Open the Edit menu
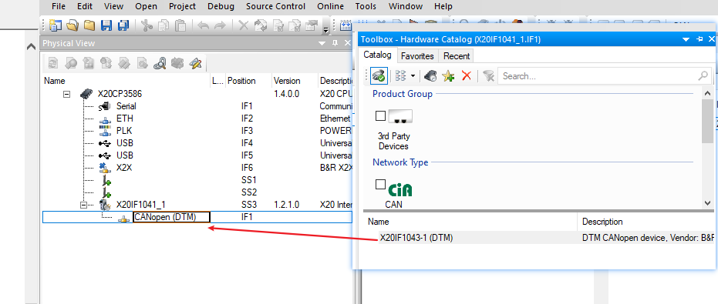 [x=84, y=6]
